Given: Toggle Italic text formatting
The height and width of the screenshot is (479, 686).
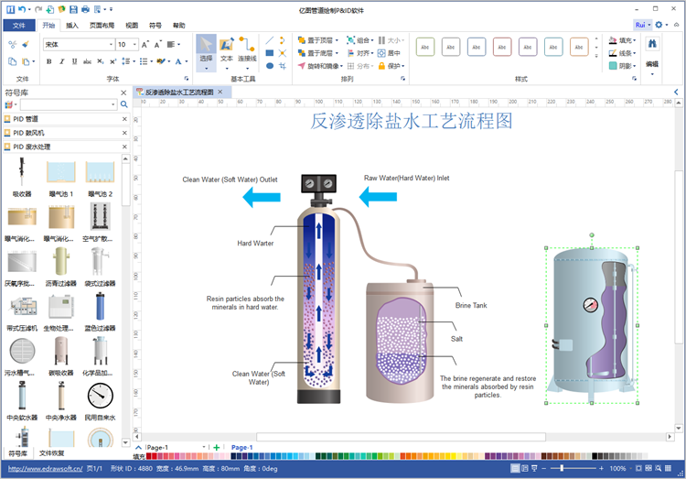Looking at the screenshot, I should pos(61,61).
